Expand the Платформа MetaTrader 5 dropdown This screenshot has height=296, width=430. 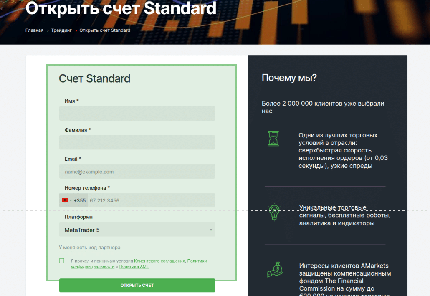(137, 230)
